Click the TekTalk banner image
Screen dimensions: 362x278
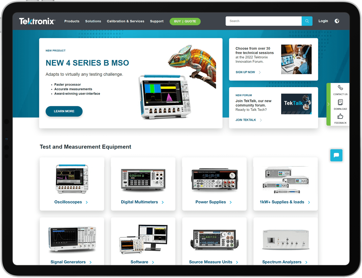point(296,104)
